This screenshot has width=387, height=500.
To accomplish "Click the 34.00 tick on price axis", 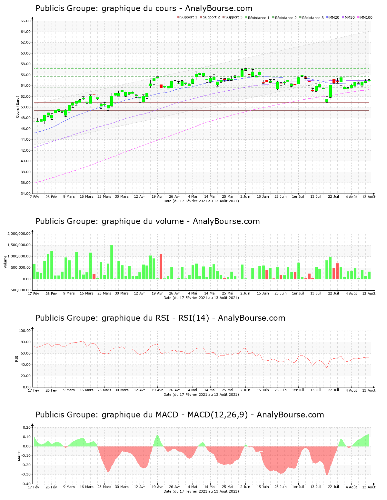I will pos(25,194).
